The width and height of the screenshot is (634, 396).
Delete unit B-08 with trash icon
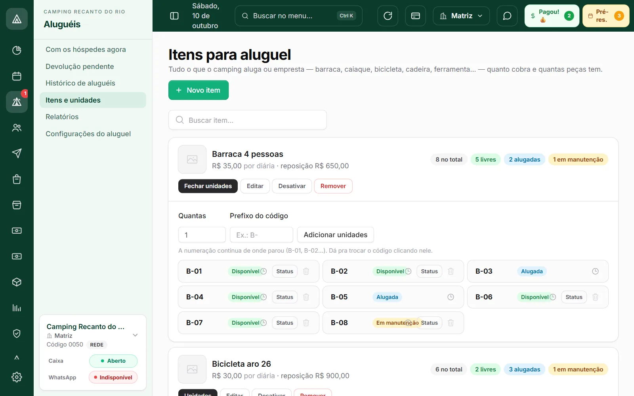coord(451,323)
